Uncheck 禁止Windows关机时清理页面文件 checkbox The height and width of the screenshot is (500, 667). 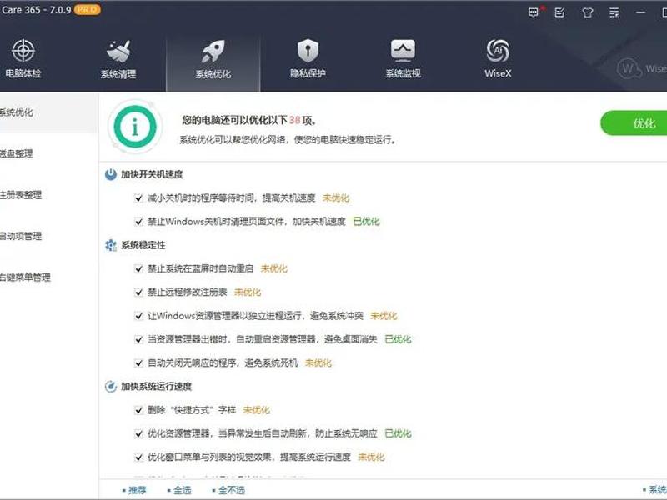pos(138,222)
